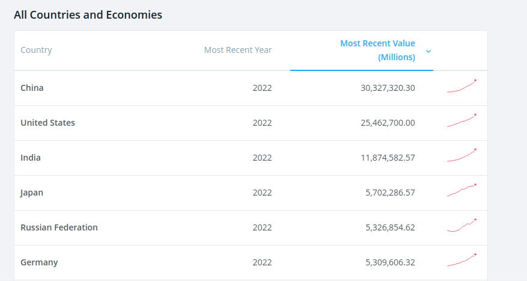Open the China country link

pyautogui.click(x=32, y=88)
